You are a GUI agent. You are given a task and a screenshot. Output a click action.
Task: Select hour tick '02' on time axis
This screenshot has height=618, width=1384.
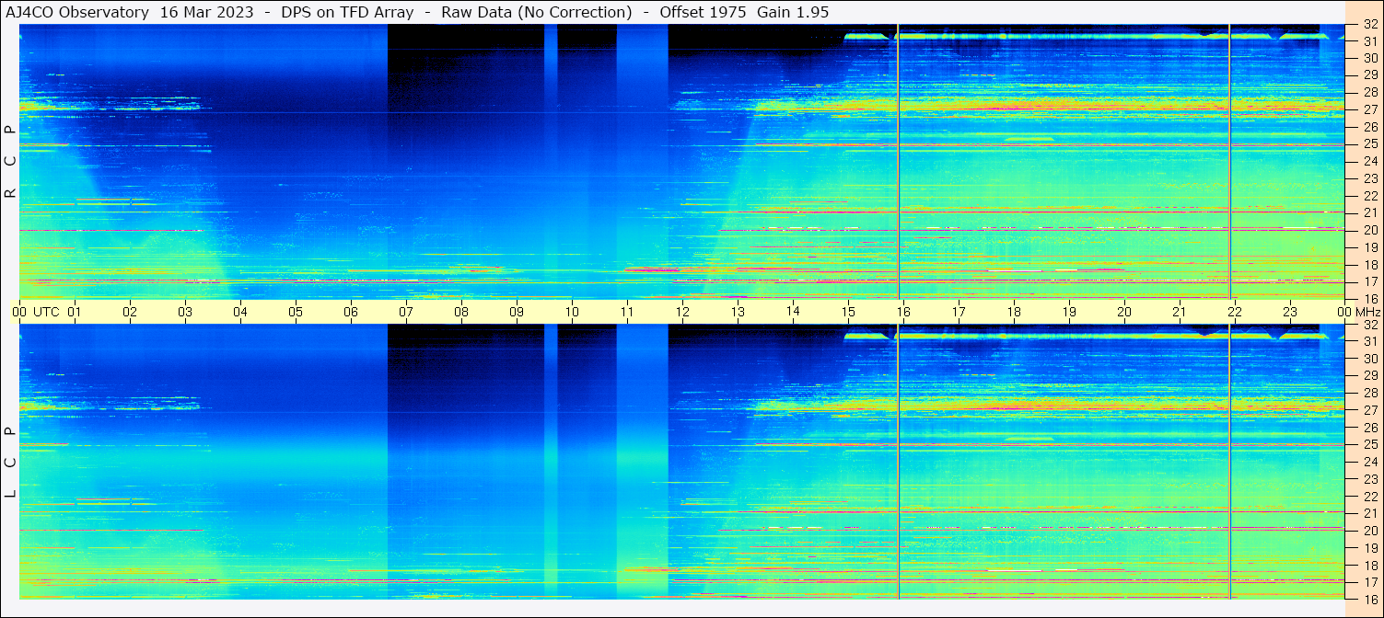coord(130,312)
